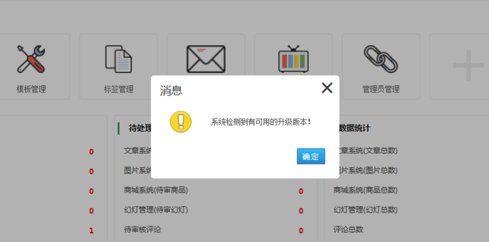
Task: Click the zero count beside 商城系统(待审商品)
Action: (301, 191)
